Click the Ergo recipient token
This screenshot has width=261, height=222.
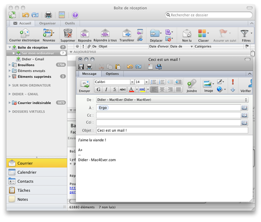point(103,108)
